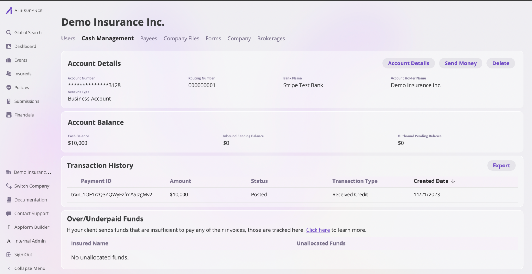
Task: Click the Demo Insurance building icon
Action: pos(9,172)
